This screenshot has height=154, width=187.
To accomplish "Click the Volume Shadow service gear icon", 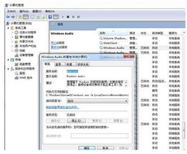I will click(101, 38).
